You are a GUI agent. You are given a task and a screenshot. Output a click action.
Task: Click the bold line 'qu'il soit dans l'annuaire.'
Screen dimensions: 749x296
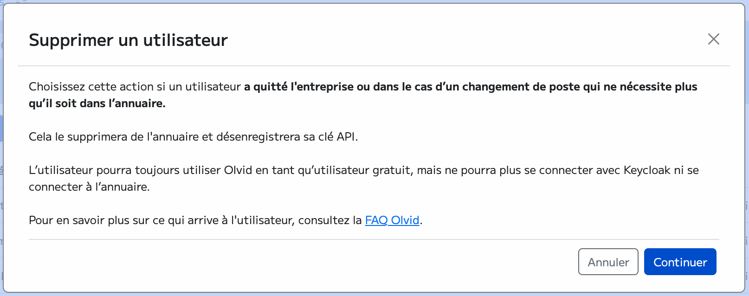click(x=97, y=103)
